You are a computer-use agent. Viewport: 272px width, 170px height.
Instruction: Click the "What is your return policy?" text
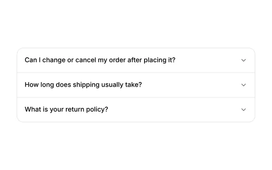pyautogui.click(x=66, y=110)
